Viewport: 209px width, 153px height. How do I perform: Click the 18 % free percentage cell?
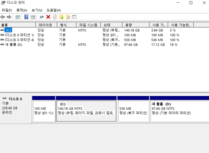173,45
